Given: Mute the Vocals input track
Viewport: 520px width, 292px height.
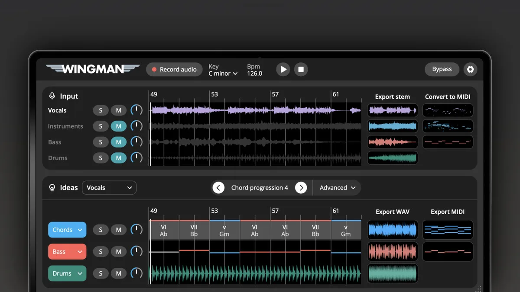Looking at the screenshot, I should click(x=119, y=110).
